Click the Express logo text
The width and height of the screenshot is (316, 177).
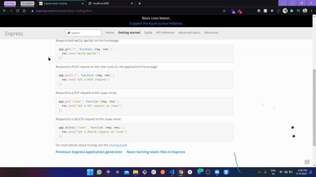pyautogui.click(x=14, y=33)
